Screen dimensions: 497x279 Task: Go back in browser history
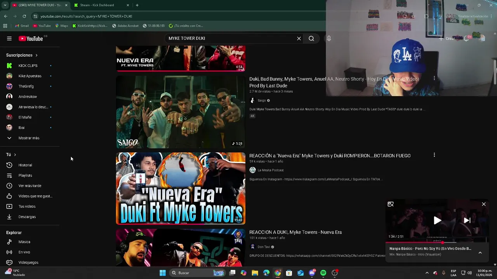click(5, 16)
